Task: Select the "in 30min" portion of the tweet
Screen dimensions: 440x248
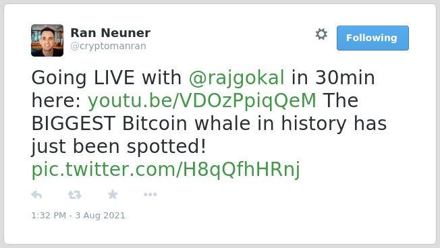Action: click(333, 77)
